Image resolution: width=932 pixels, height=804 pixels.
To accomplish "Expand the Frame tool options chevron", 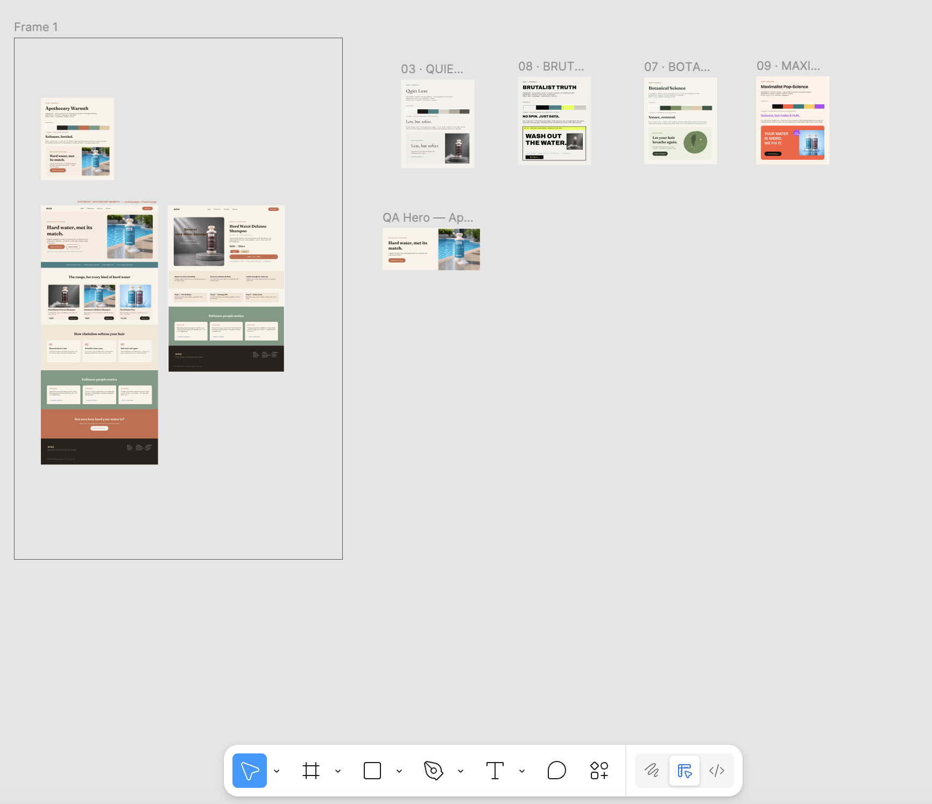I will (338, 771).
